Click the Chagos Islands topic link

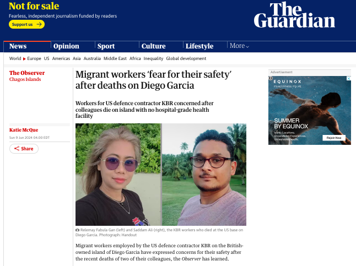point(25,79)
